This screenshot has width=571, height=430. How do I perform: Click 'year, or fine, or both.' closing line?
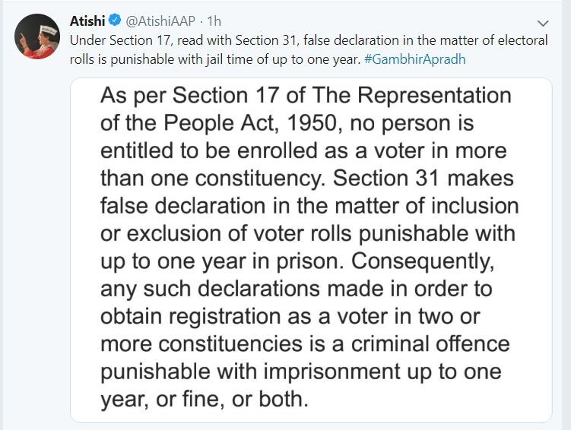[x=205, y=400]
